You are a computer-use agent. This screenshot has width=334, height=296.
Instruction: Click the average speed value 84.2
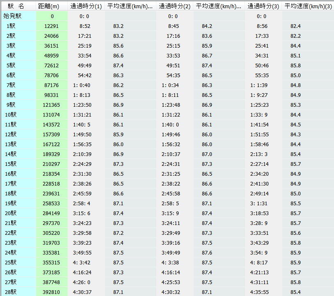tap(207, 26)
